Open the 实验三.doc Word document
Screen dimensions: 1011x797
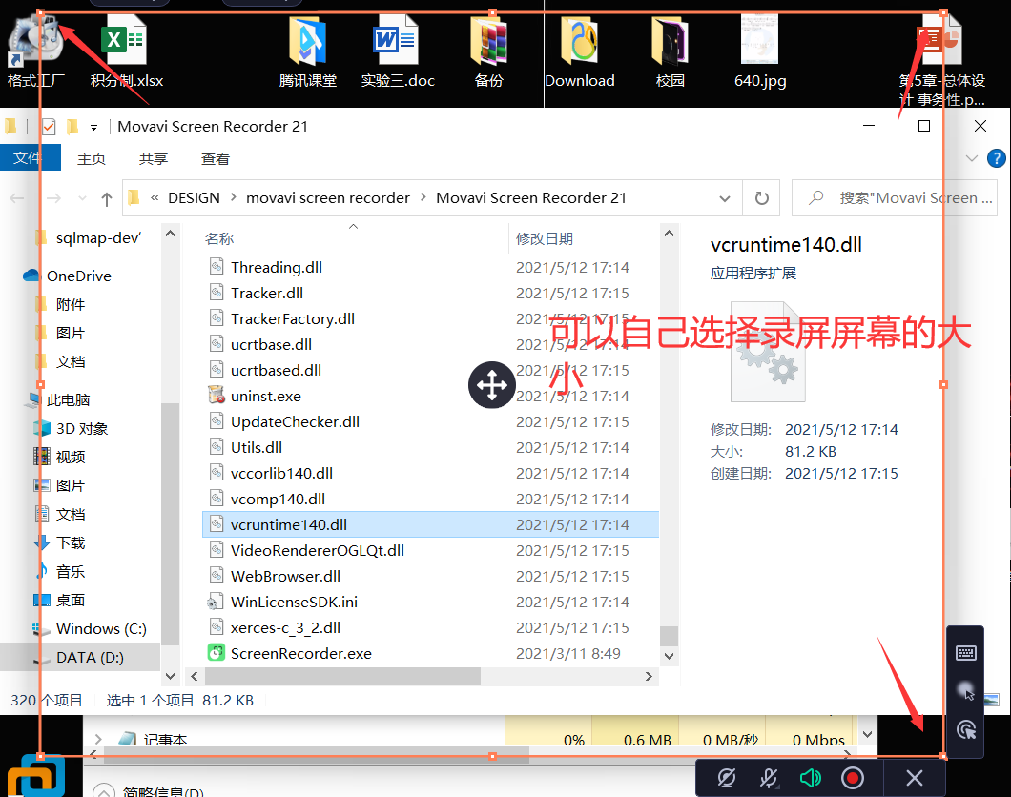[398, 51]
